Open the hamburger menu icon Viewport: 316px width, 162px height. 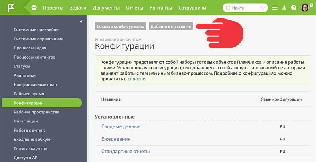point(275,8)
